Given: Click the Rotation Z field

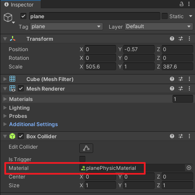Looking at the screenshot, I should (x=177, y=58).
